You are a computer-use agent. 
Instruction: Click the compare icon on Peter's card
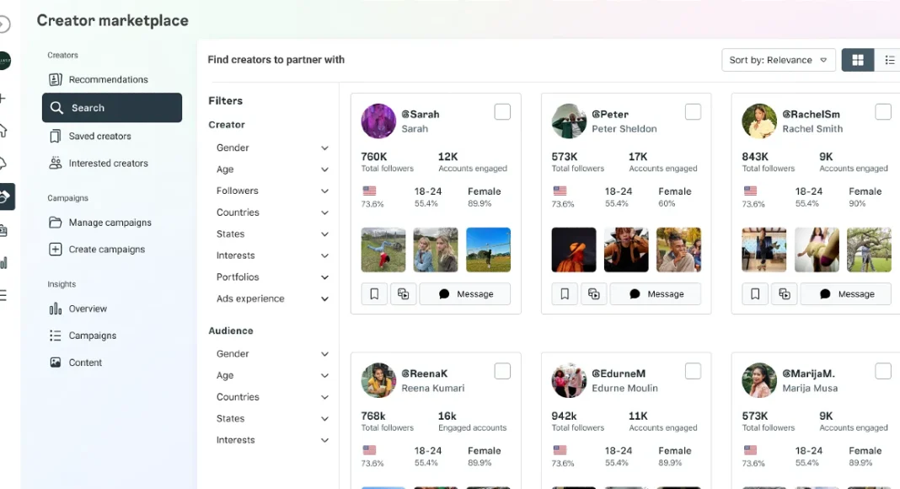(x=594, y=294)
